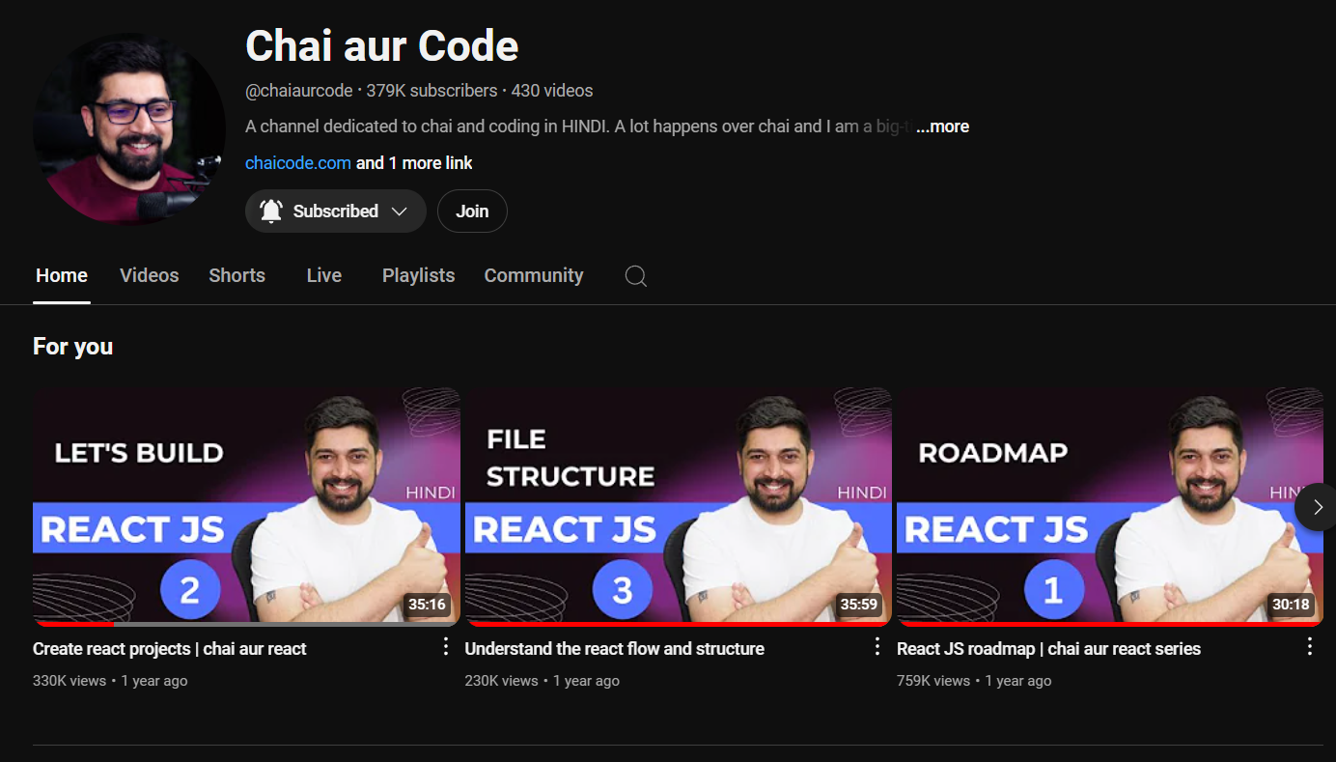Open options menu for React JS roadmap video
Screen dimensions: 1336x762
pyautogui.click(x=1309, y=647)
